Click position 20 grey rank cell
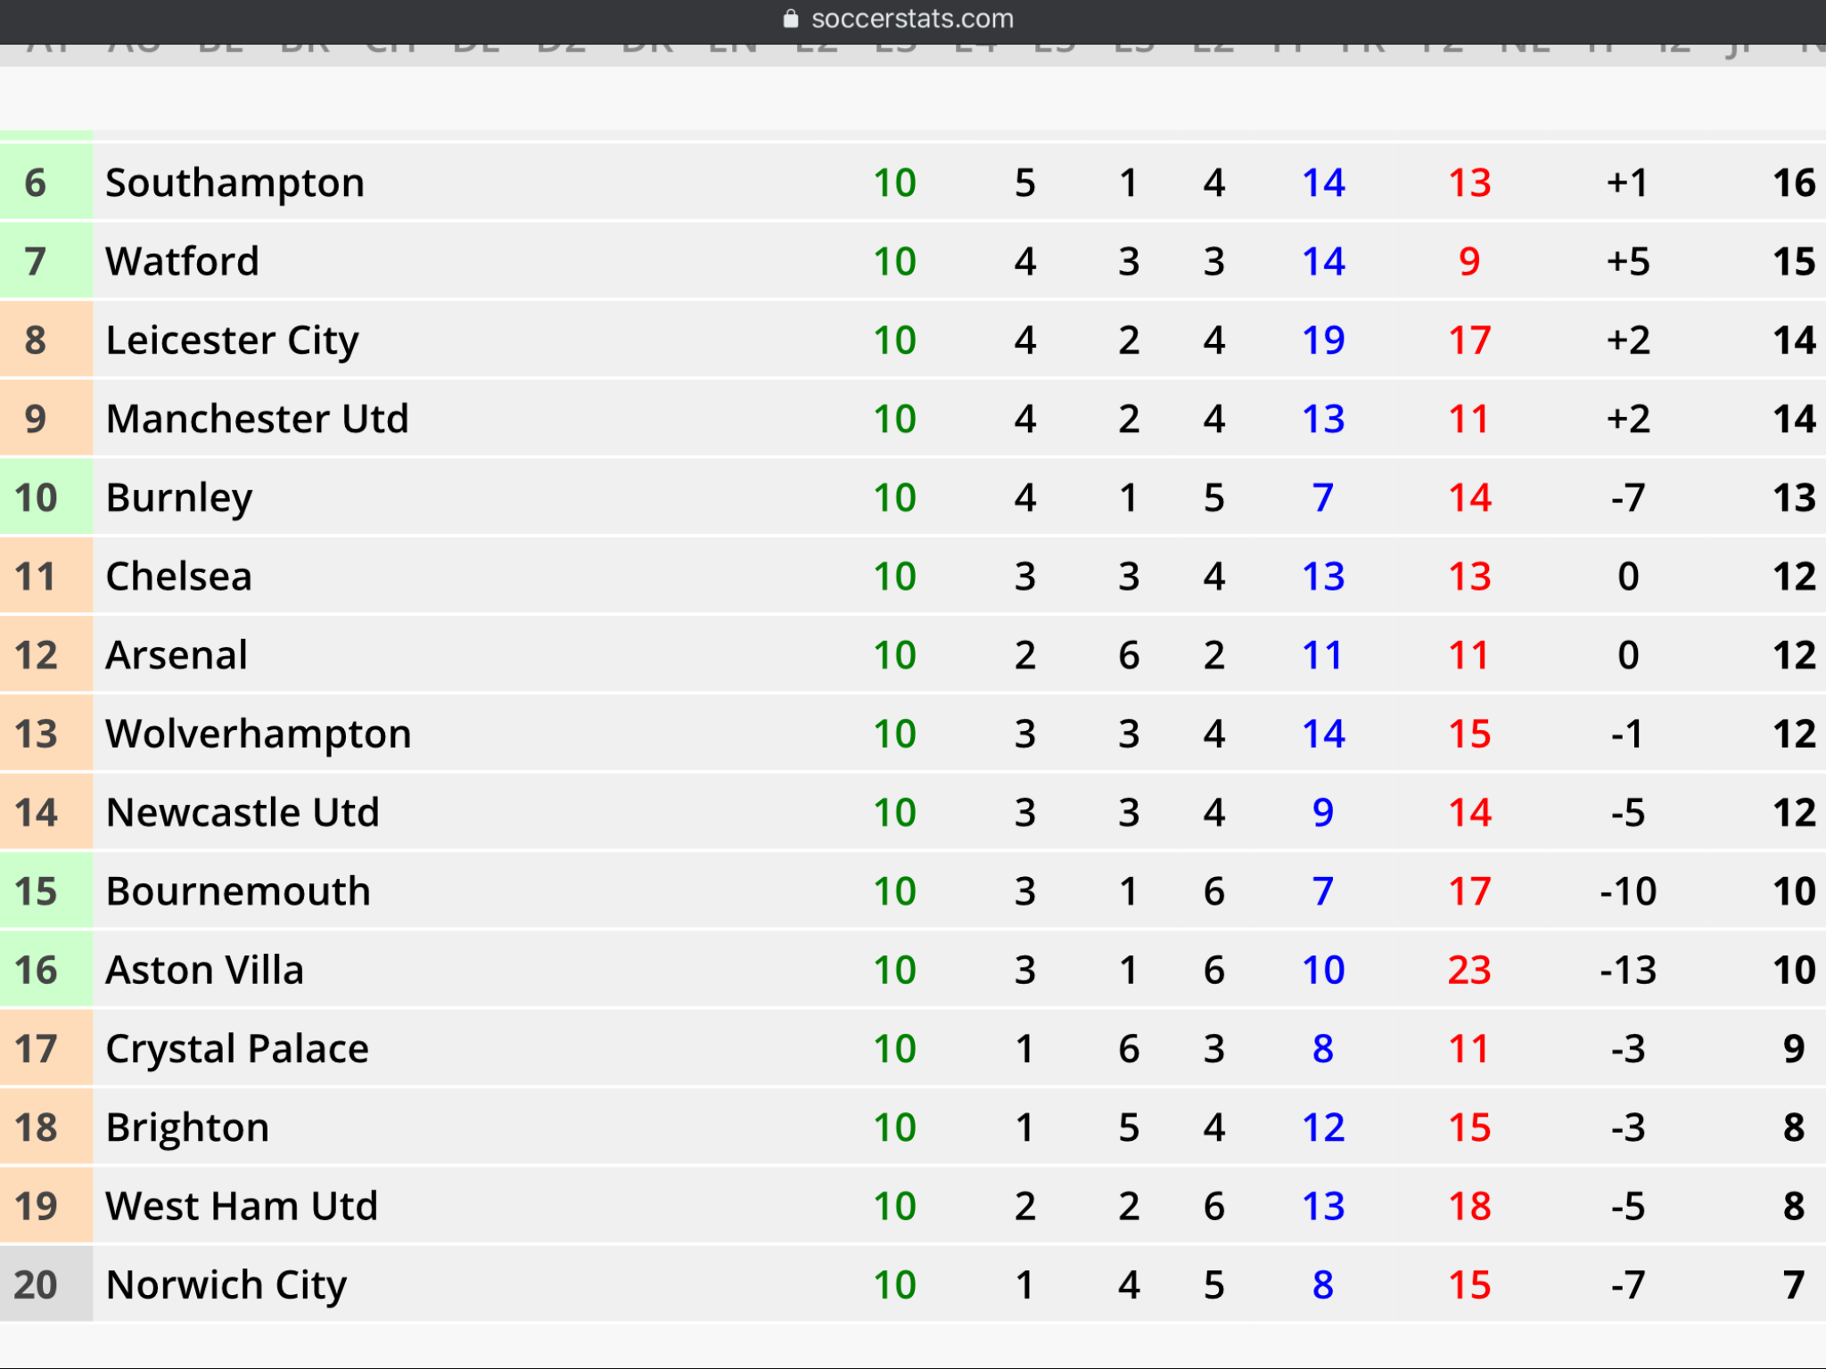The image size is (1826, 1369). point(46,1284)
